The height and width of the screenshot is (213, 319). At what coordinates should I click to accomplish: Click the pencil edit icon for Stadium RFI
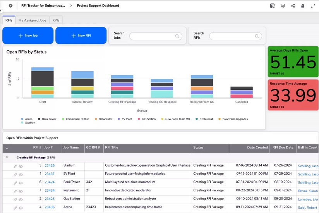click(15, 166)
